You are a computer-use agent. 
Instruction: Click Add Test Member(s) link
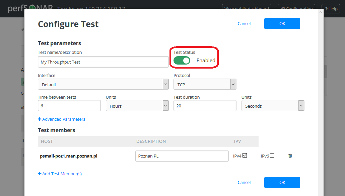tap(60, 174)
